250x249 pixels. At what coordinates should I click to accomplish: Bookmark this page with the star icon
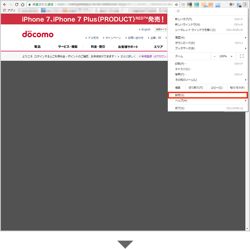(176, 5)
